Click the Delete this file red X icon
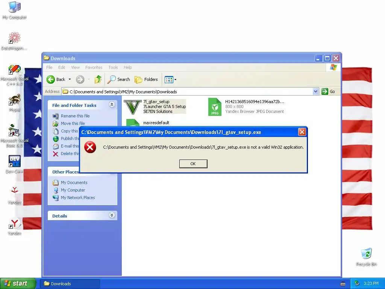 click(56, 154)
